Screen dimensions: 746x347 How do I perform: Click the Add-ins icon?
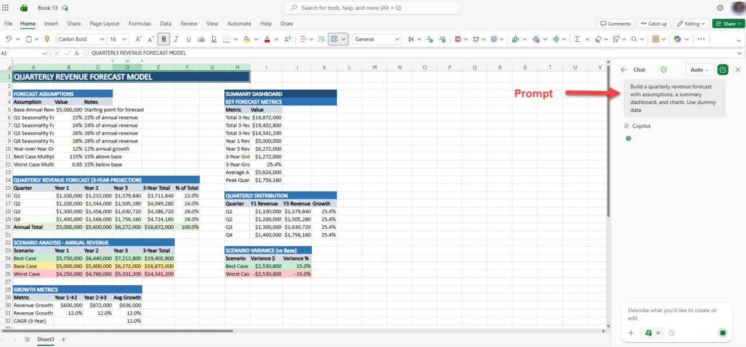click(x=656, y=39)
